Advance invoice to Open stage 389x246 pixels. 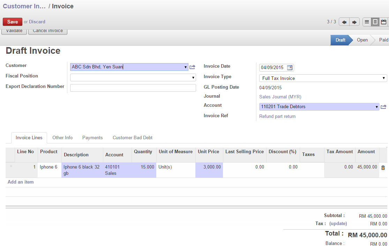click(362, 40)
